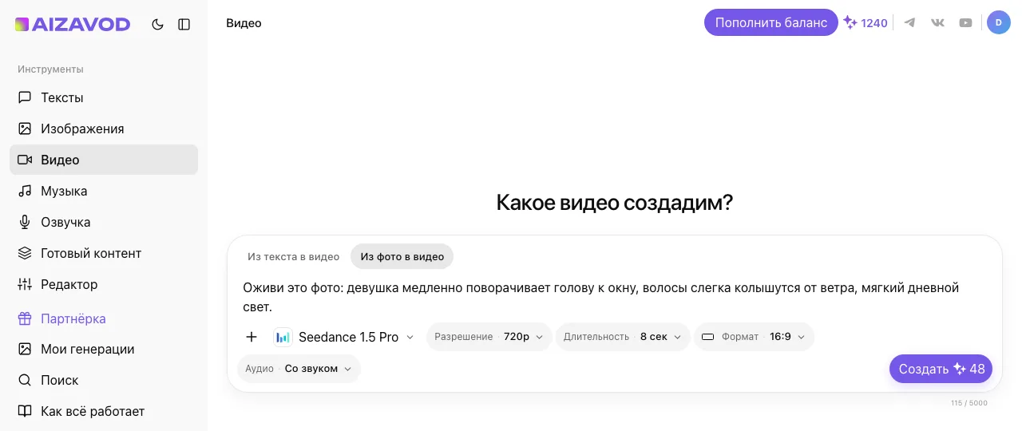Open the Музыка tool
This screenshot has width=1022, height=431.
click(104, 191)
